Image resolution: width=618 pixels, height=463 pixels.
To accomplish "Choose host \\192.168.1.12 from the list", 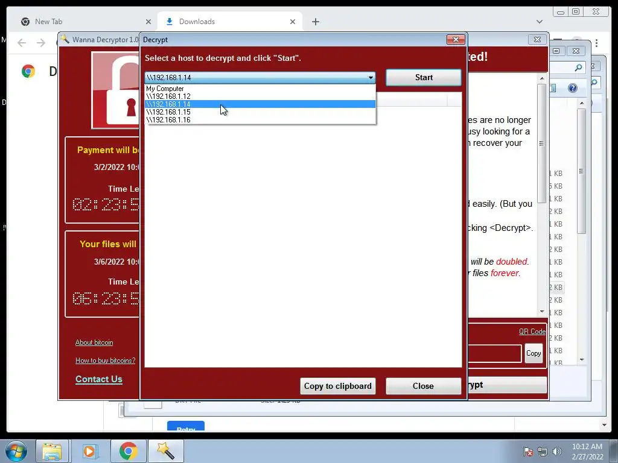I will coord(260,96).
